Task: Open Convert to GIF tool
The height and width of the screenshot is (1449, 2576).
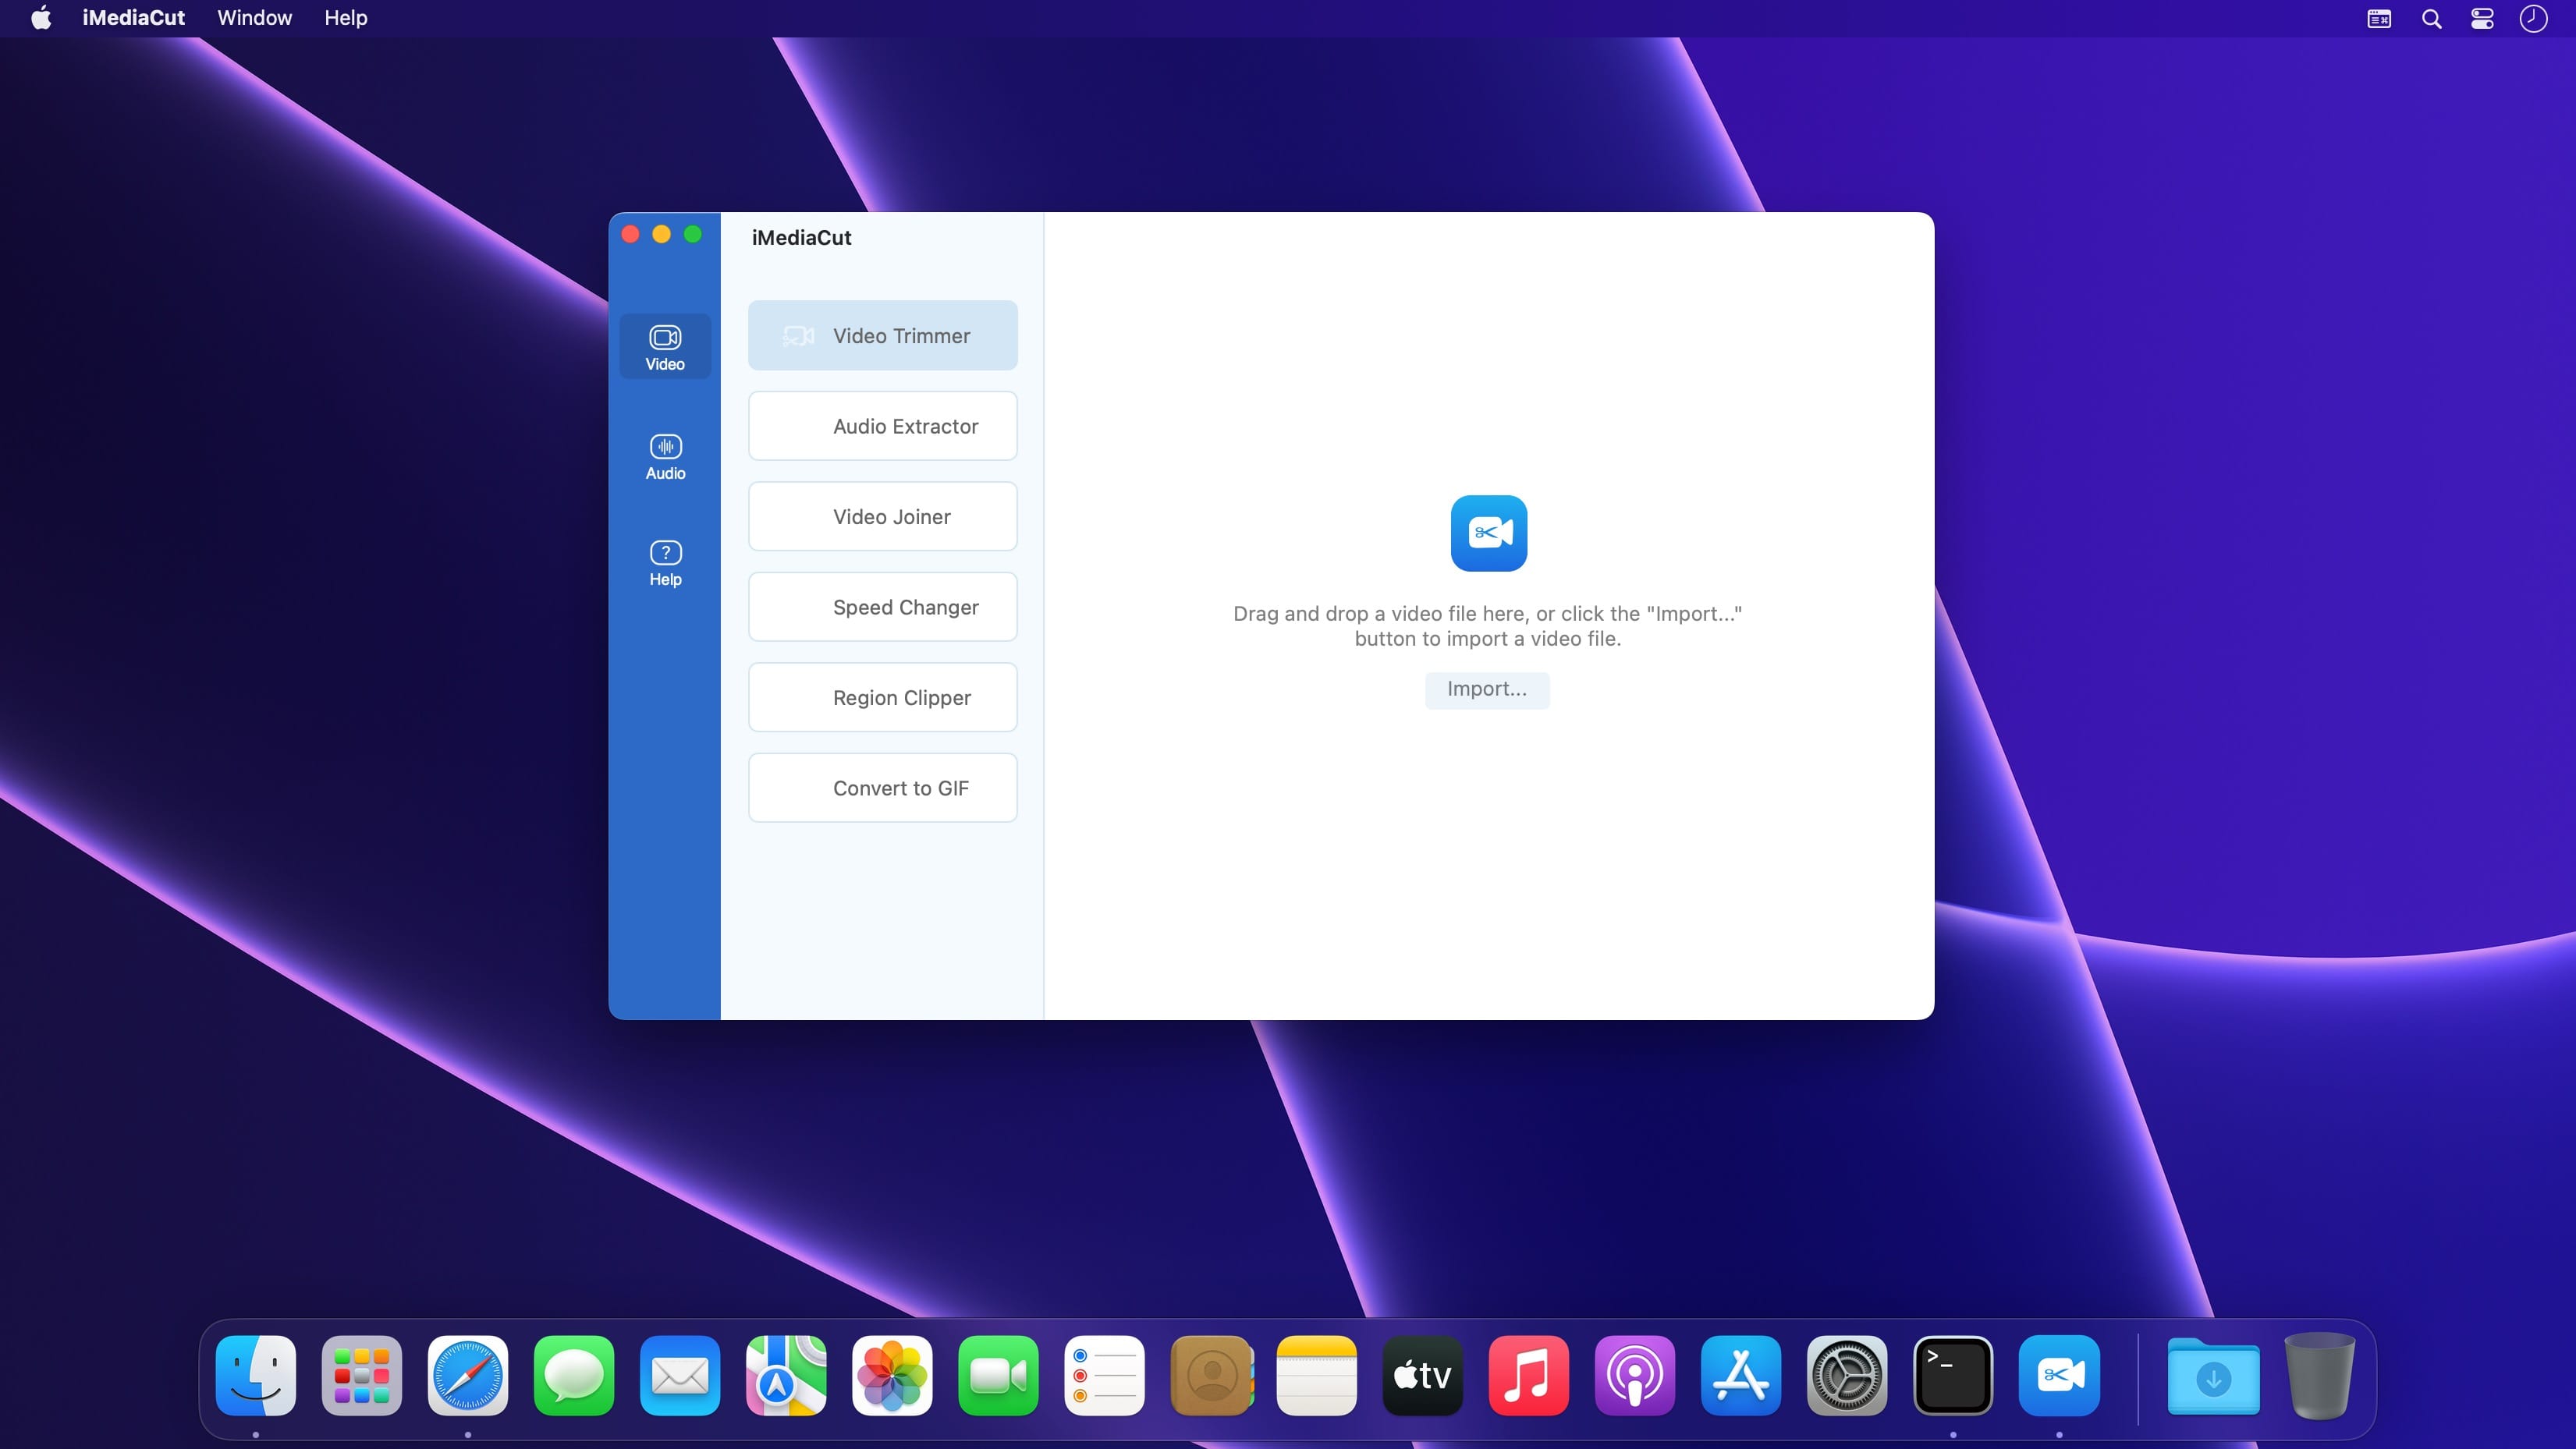Action: (x=882, y=788)
